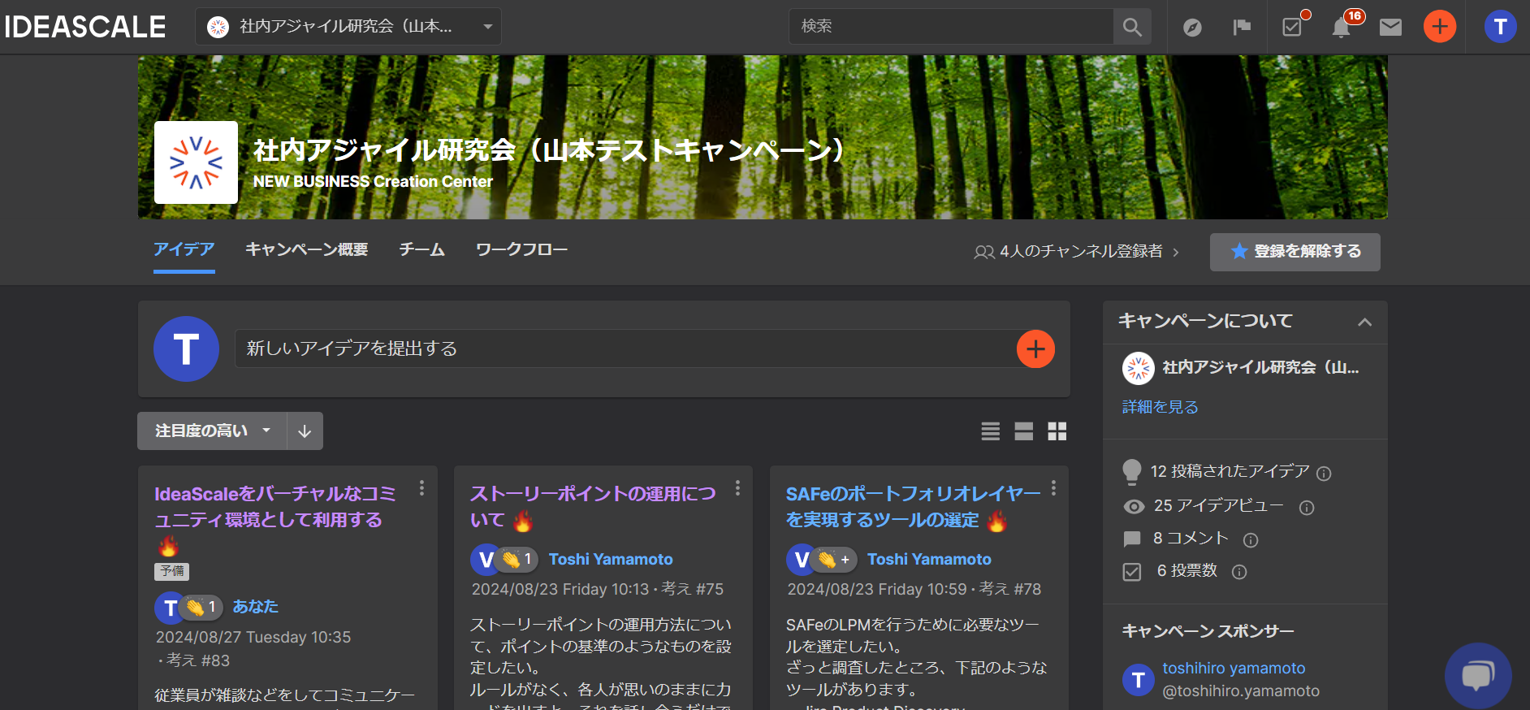
Task: Collapse the キャンペーンについて panel
Action: point(1364,322)
